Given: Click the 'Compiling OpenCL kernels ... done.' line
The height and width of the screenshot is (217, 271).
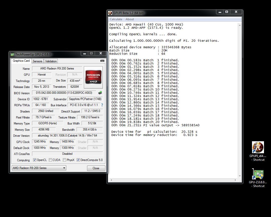Looking at the screenshot, I should pyautogui.click(x=143, y=34).
